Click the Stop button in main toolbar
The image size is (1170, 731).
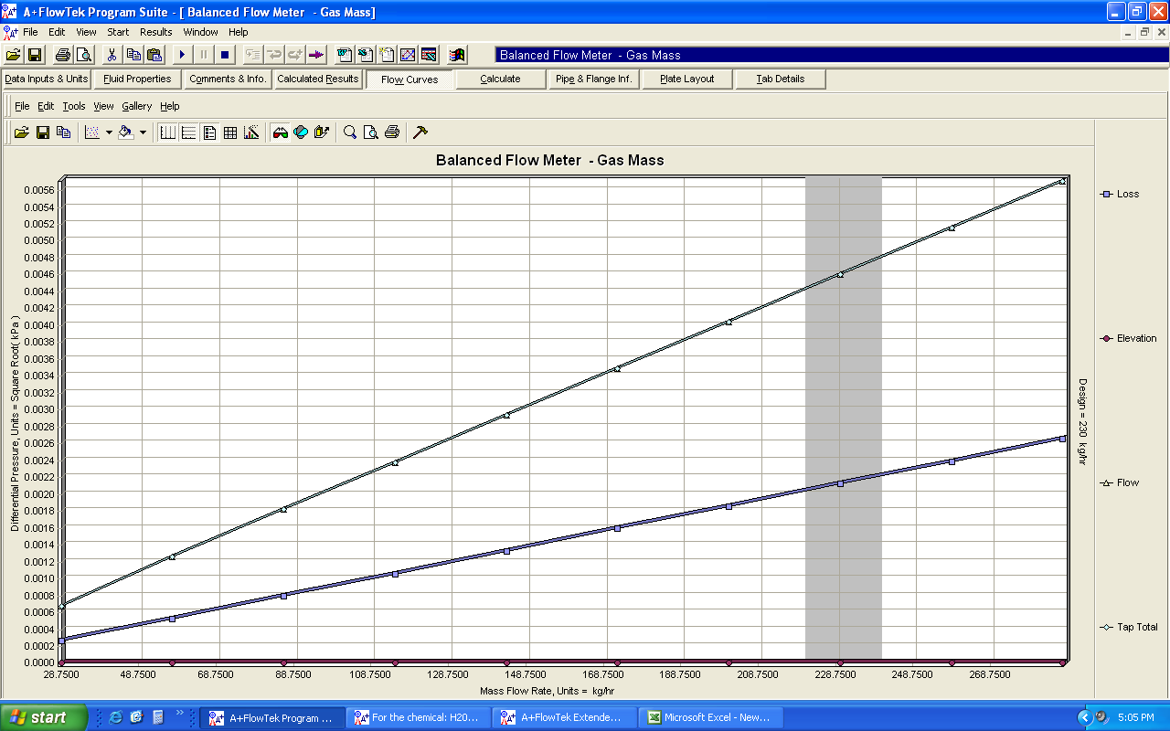[225, 55]
